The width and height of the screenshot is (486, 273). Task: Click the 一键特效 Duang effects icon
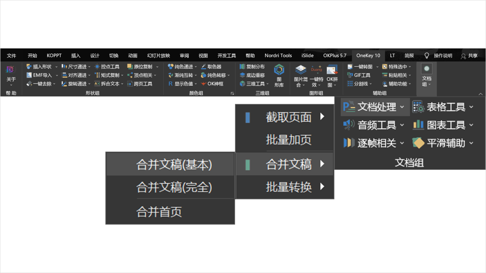tap(316, 76)
